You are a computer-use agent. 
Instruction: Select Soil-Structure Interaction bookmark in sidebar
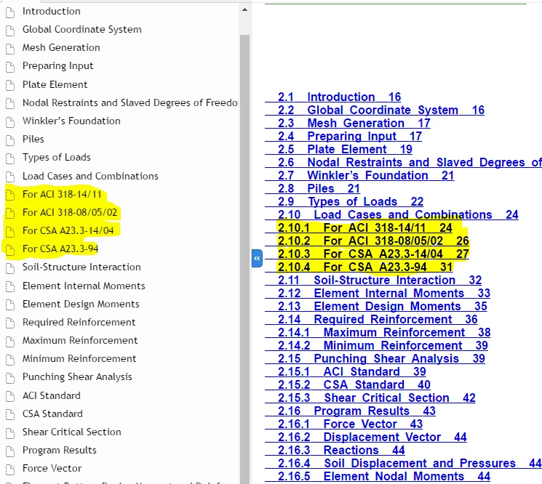pyautogui.click(x=81, y=267)
